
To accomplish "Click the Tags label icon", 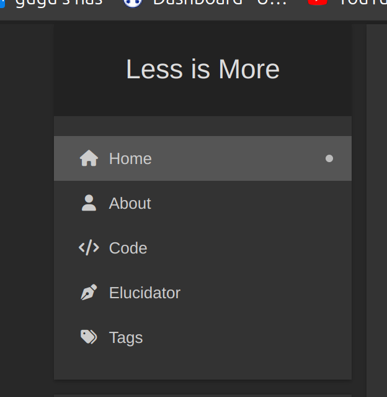I will click(89, 337).
